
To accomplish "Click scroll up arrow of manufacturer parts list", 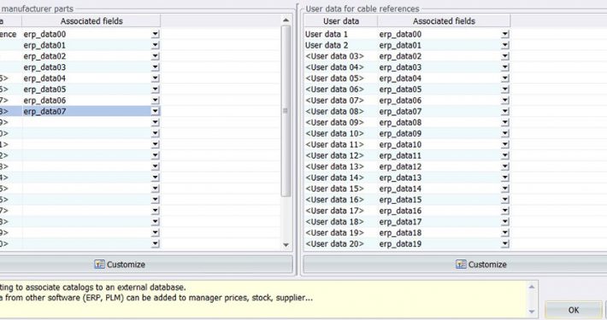I will tap(286, 20).
